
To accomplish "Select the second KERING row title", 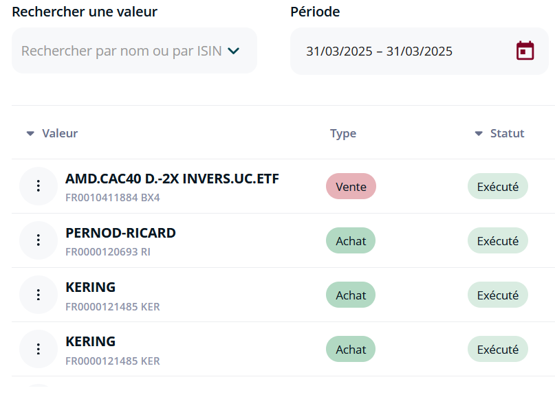I will (91, 341).
